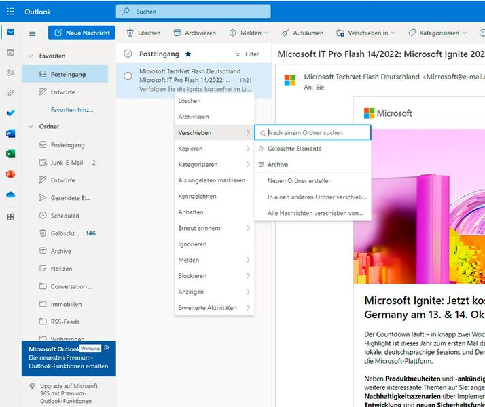Focus the Nach einem Ordner suchen field
This screenshot has width=485, height=407.
click(312, 133)
